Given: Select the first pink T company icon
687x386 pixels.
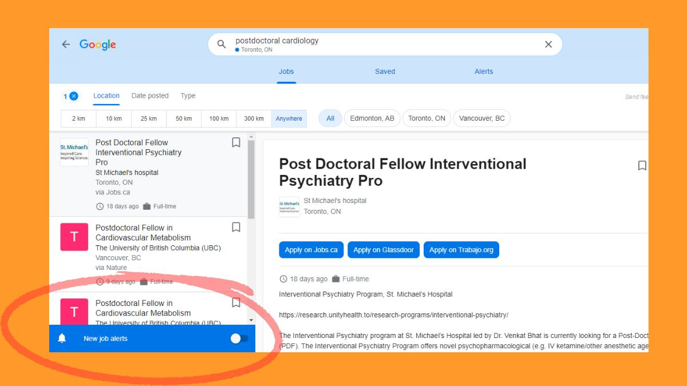Looking at the screenshot, I should 74,237.
